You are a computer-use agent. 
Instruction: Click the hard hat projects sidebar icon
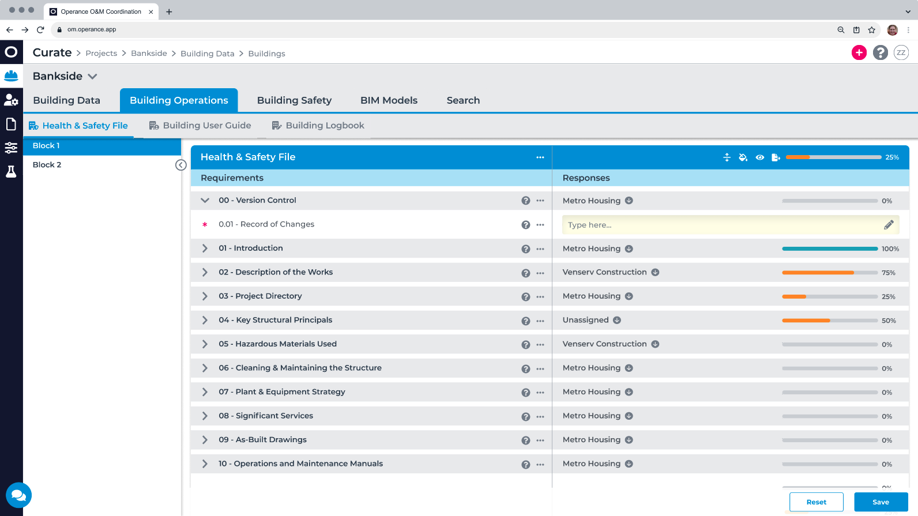tap(11, 76)
